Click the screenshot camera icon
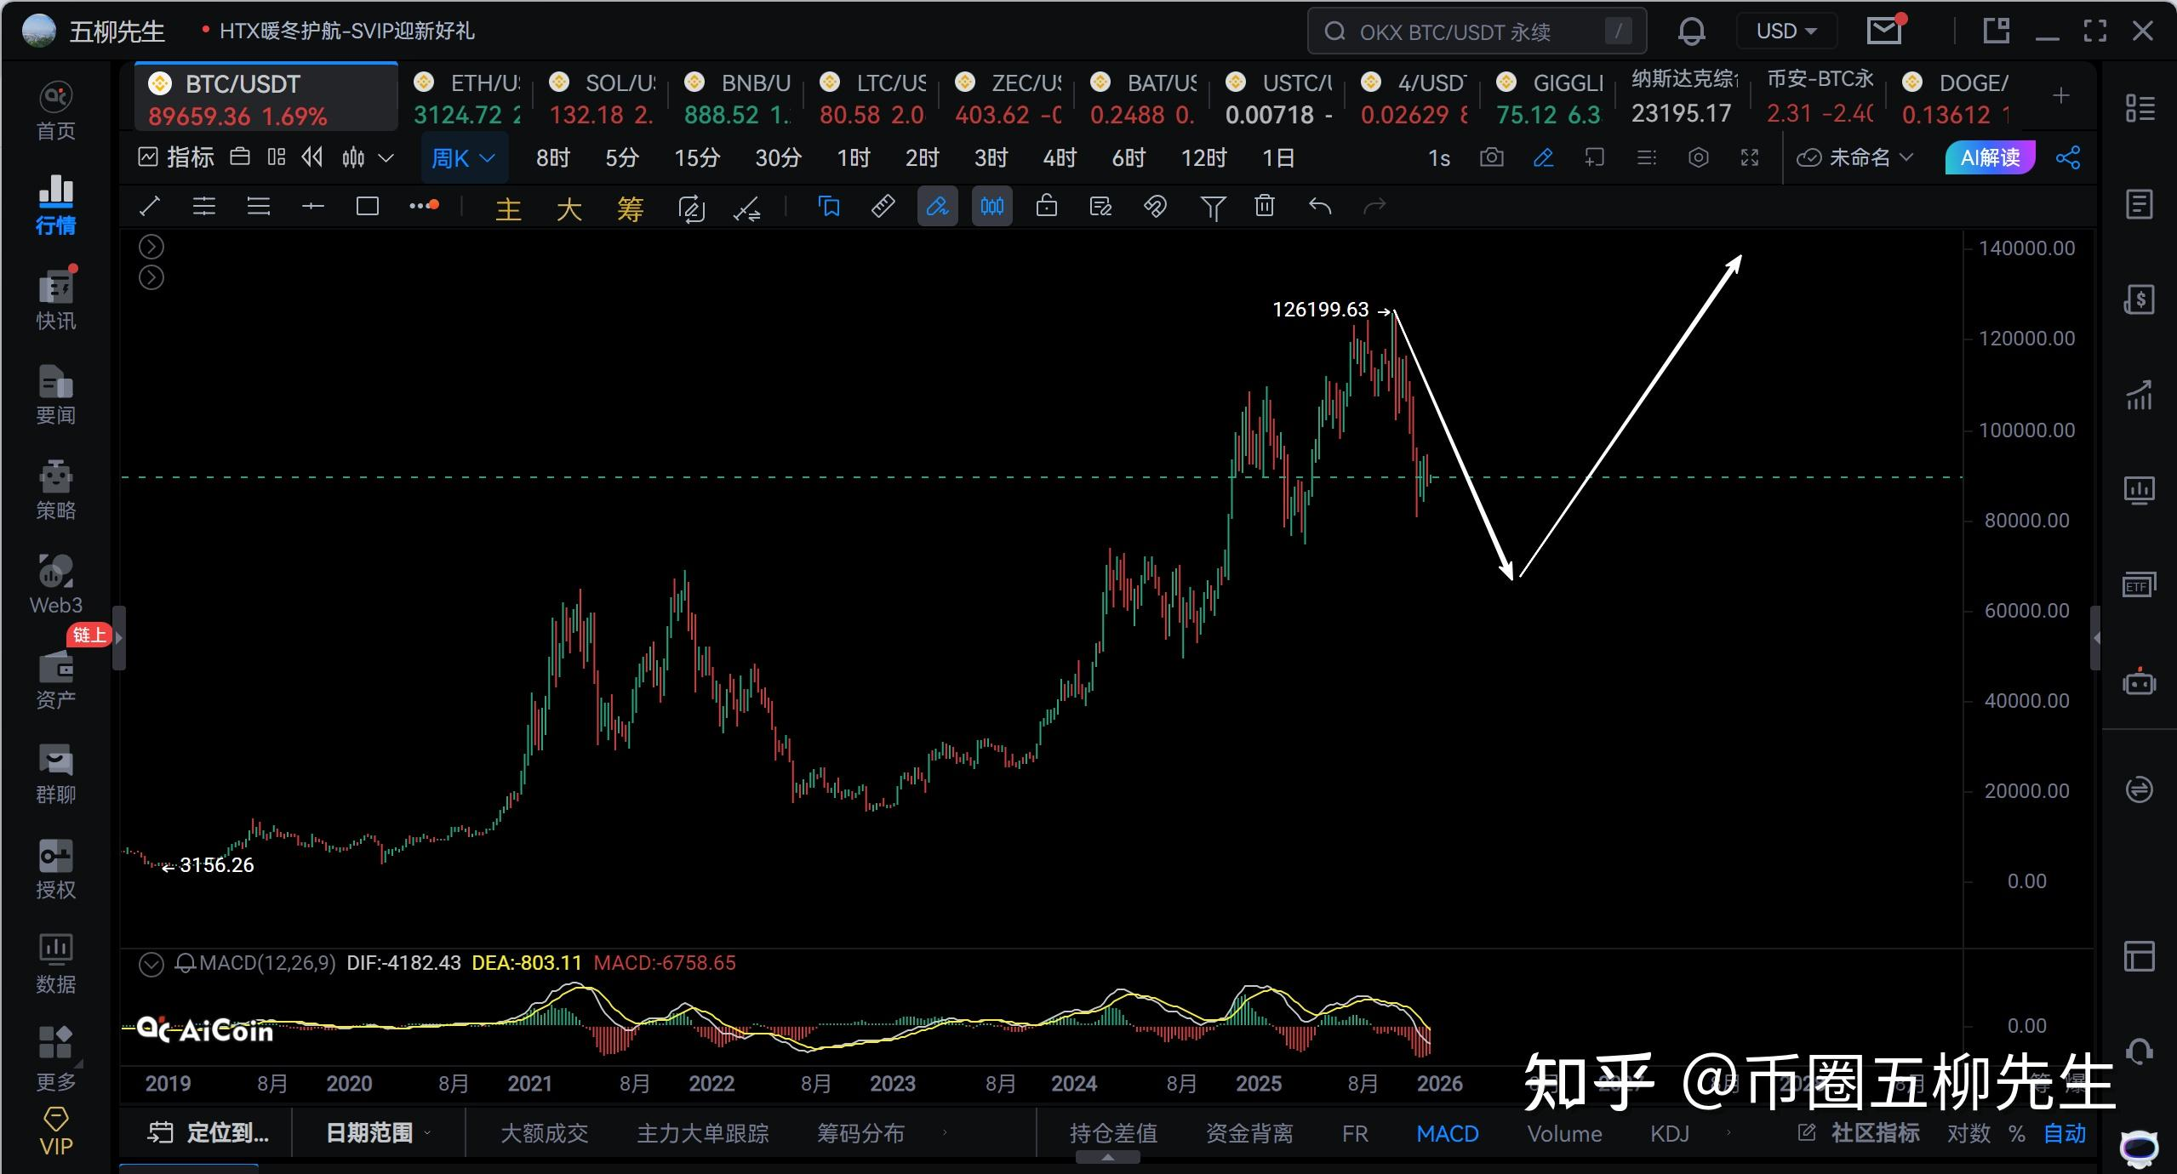 [x=1491, y=158]
